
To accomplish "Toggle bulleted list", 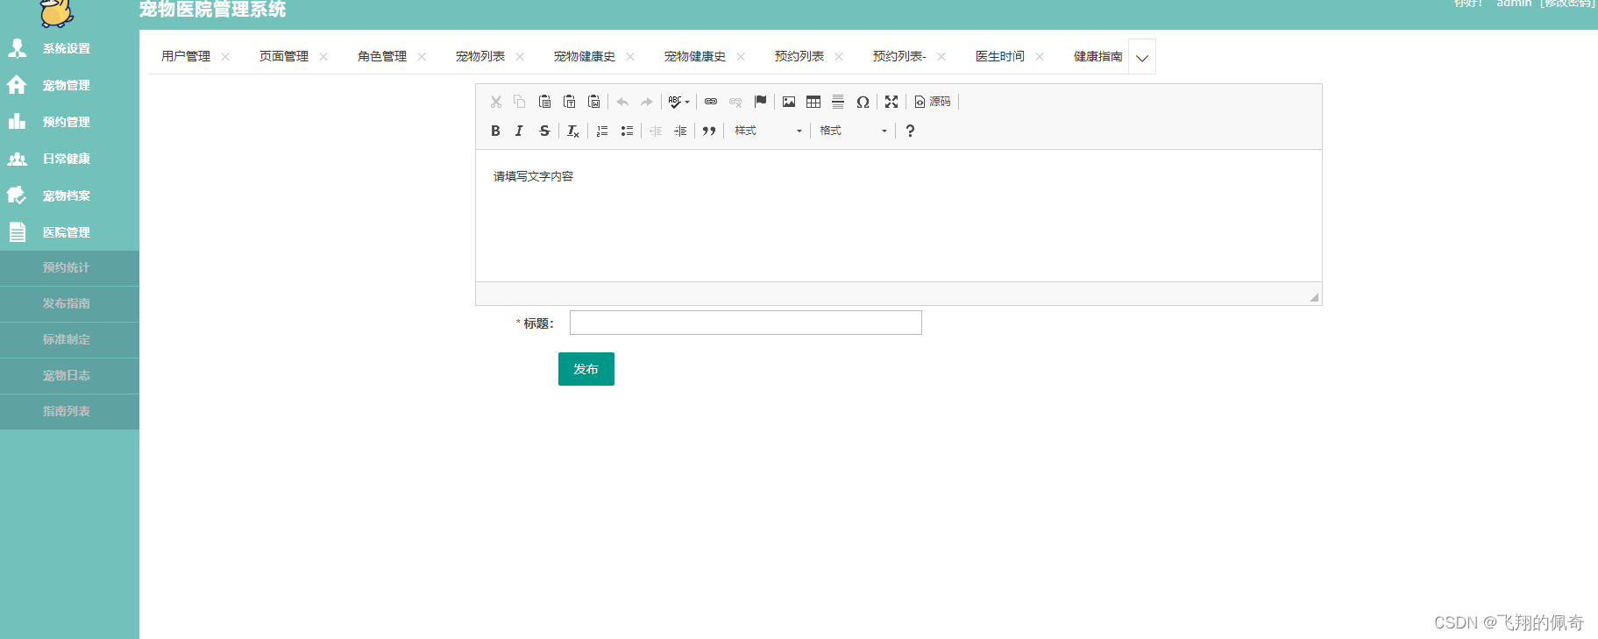I will pos(627,131).
